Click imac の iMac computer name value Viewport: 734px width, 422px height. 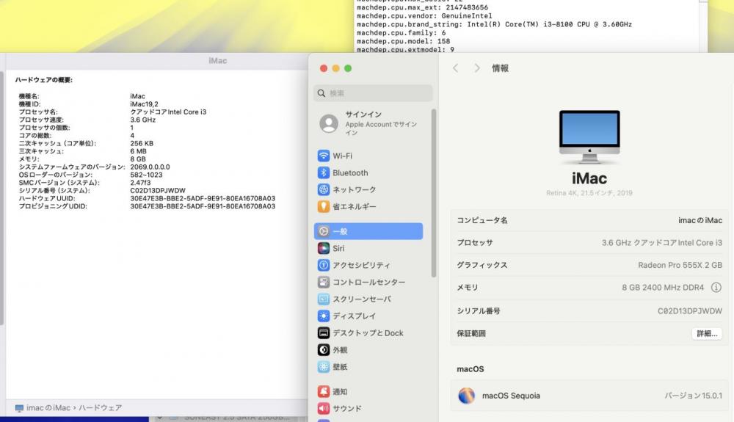700,220
